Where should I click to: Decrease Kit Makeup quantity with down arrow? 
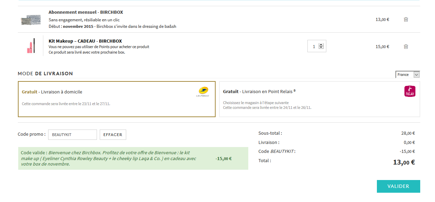point(321,48)
